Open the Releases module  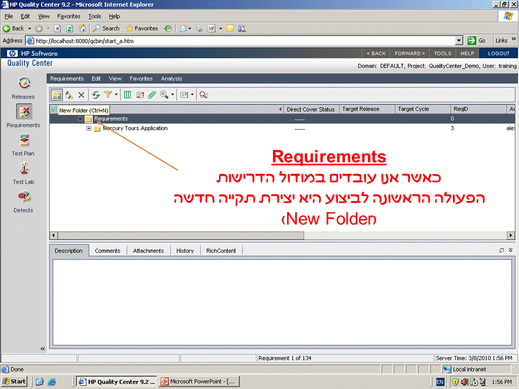(23, 88)
